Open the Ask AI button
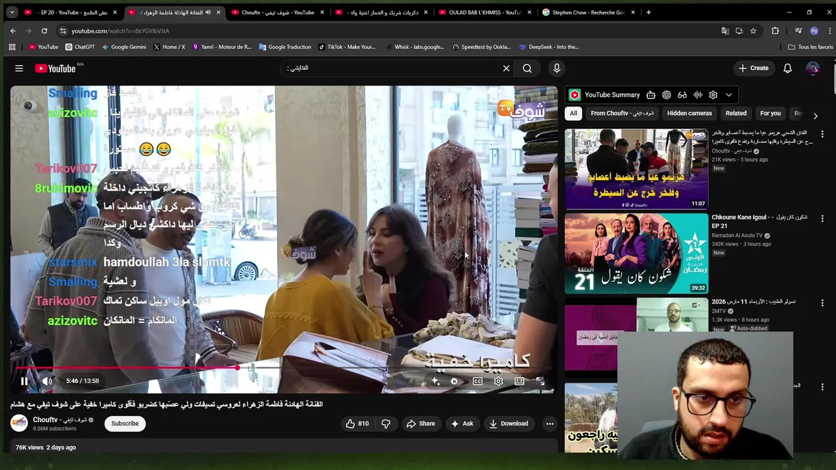Image resolution: width=836 pixels, height=470 pixels. pyautogui.click(x=462, y=424)
